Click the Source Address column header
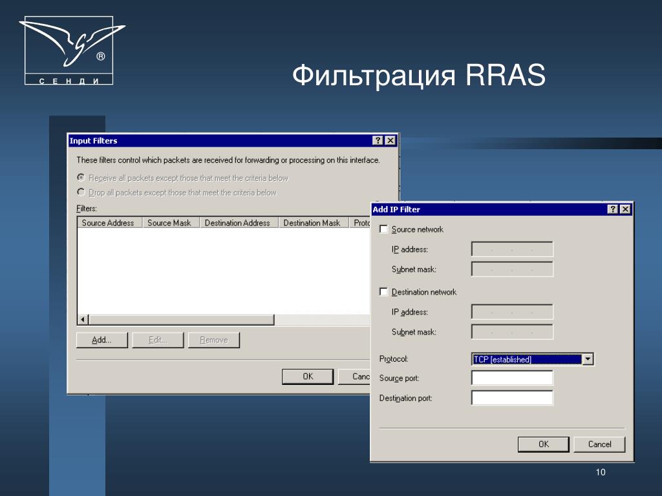The width and height of the screenshot is (662, 496). 110,223
